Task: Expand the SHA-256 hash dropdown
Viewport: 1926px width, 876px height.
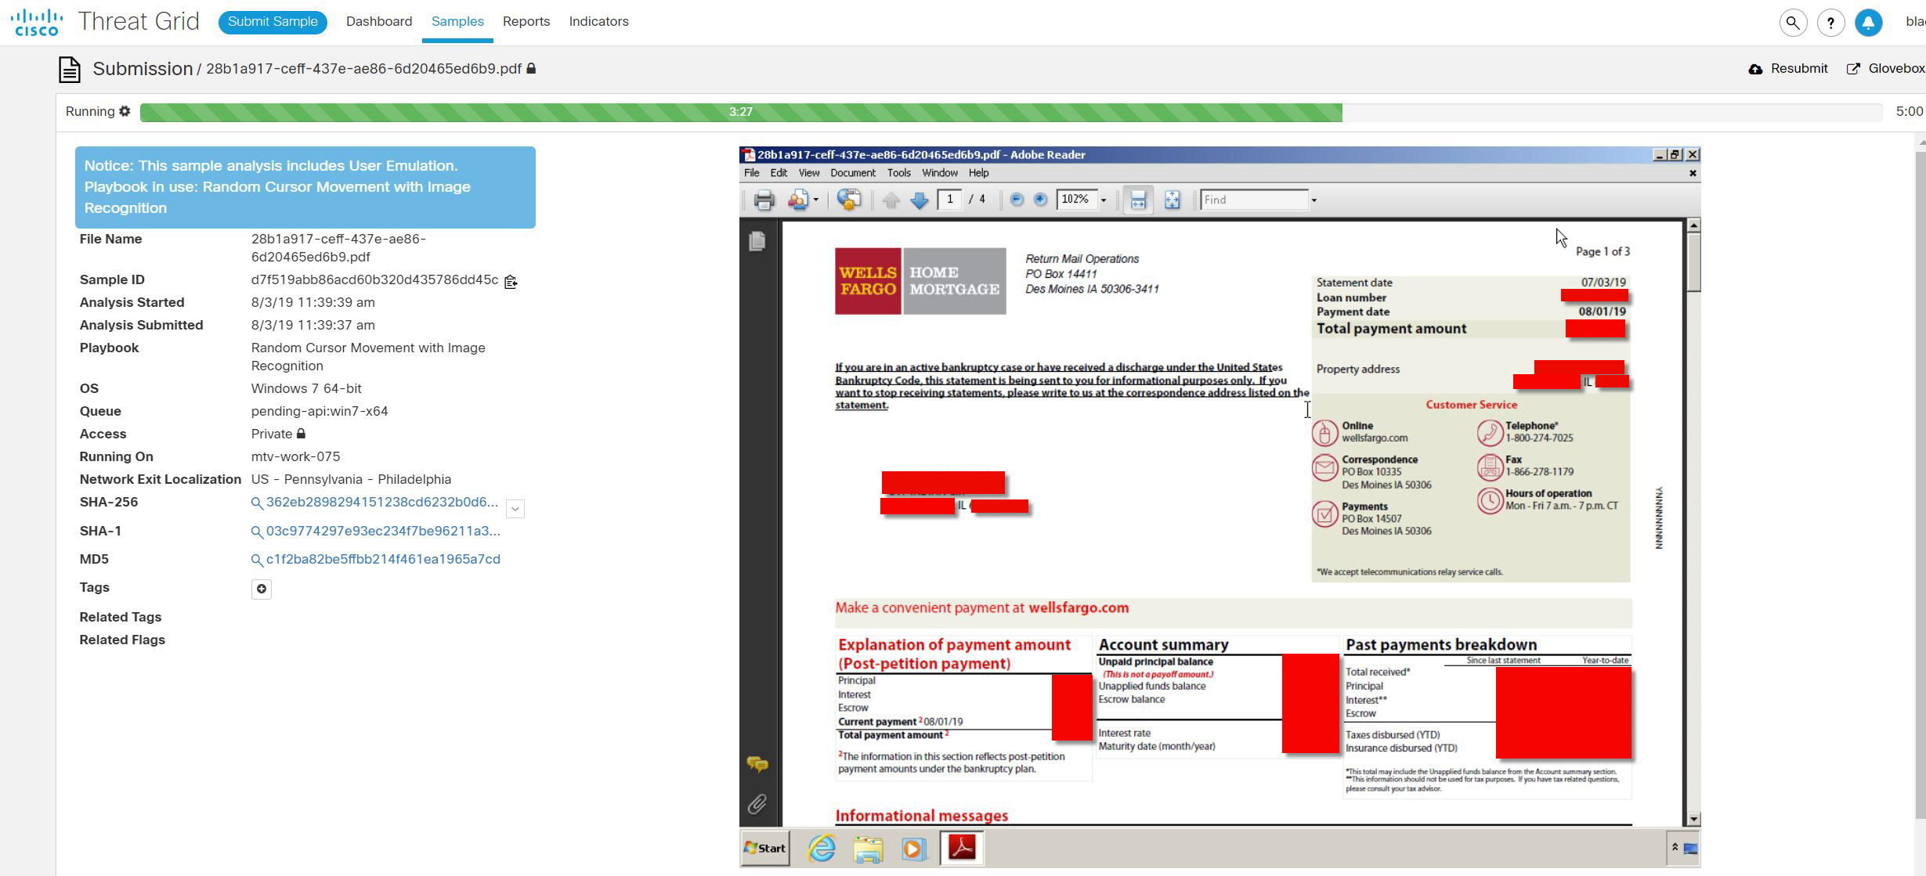Action: [515, 509]
